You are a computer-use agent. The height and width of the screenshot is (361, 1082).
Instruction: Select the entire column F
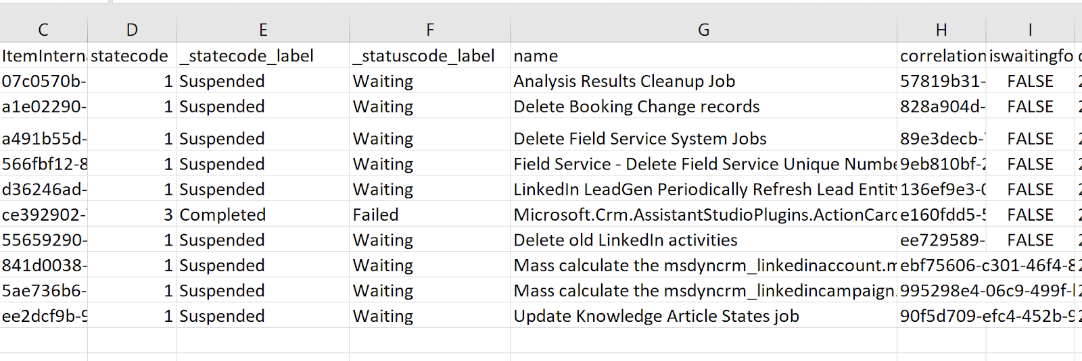point(429,30)
